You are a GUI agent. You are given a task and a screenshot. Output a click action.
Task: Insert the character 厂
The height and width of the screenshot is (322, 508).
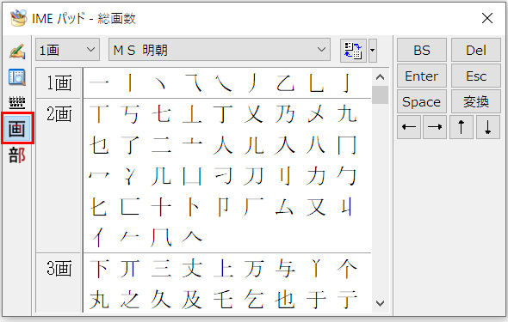click(x=254, y=207)
